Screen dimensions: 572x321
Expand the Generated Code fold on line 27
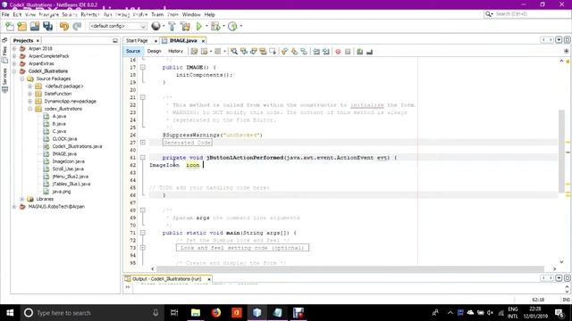(x=143, y=143)
